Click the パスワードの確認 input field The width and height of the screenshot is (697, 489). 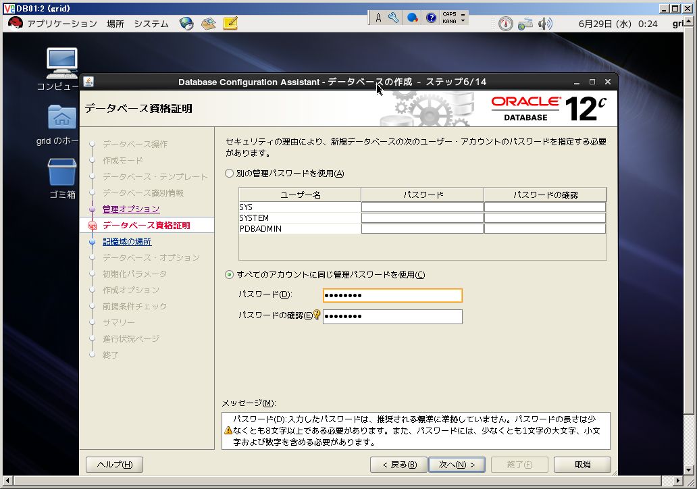point(392,317)
